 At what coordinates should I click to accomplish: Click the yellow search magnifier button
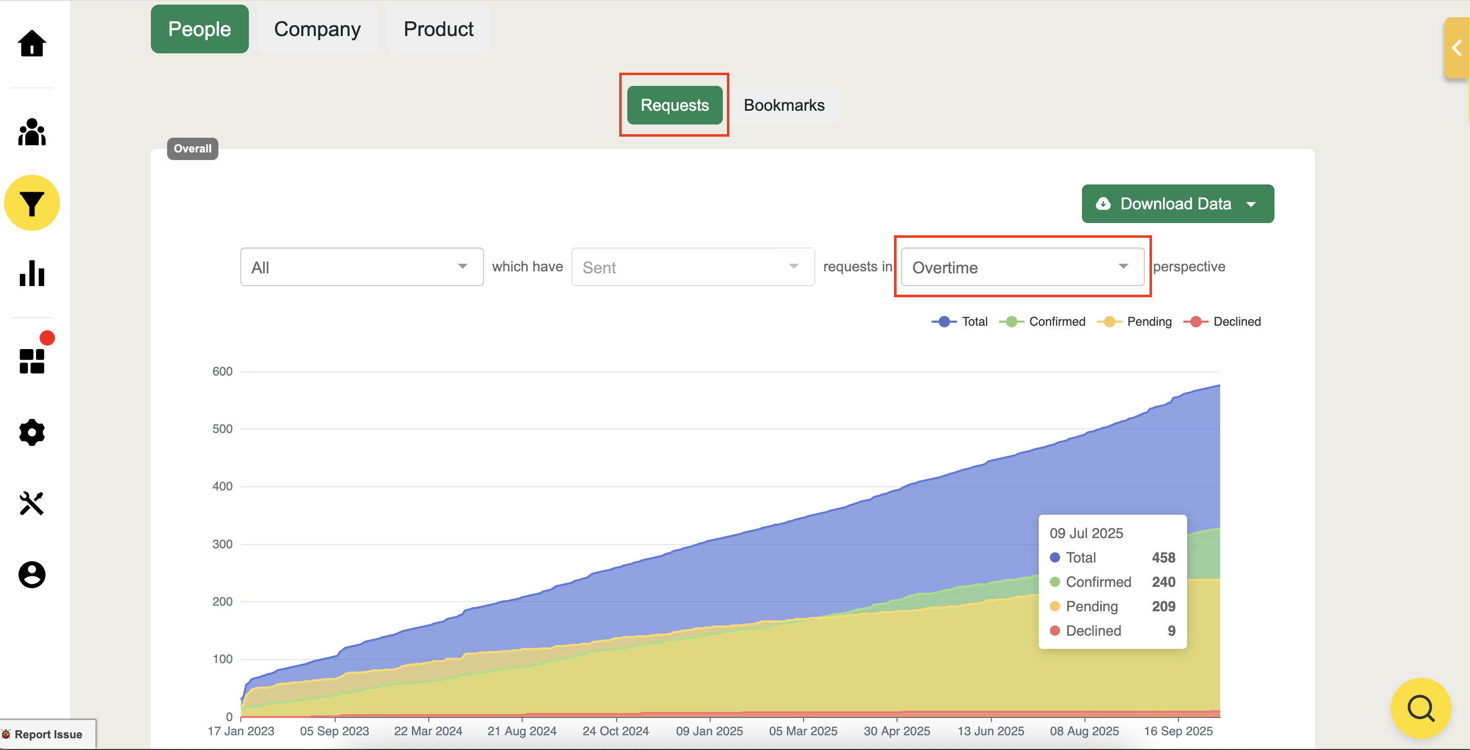coord(1420,708)
